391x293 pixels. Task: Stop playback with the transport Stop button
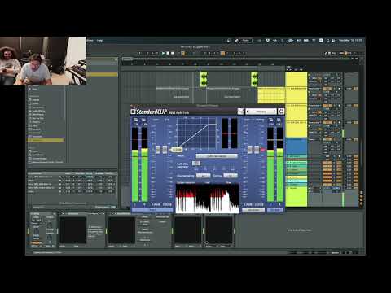(x=168, y=53)
